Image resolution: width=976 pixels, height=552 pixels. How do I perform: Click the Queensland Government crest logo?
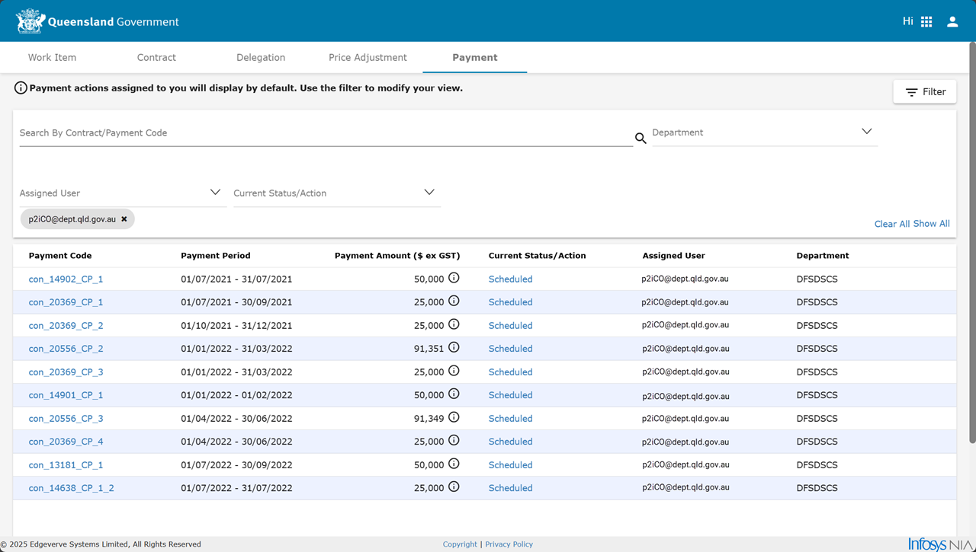(x=30, y=21)
